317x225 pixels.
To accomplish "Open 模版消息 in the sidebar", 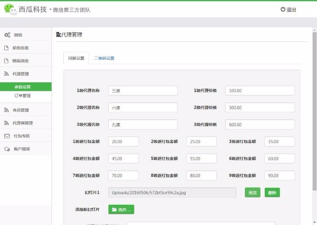I will click(x=26, y=61).
